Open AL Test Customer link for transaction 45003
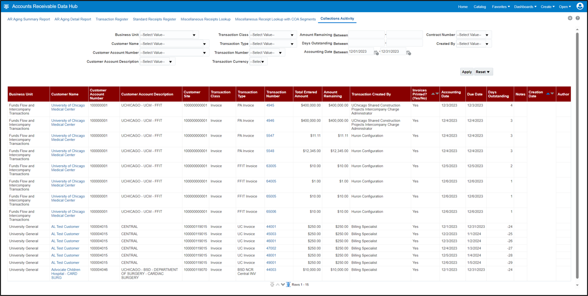 [x=65, y=234]
